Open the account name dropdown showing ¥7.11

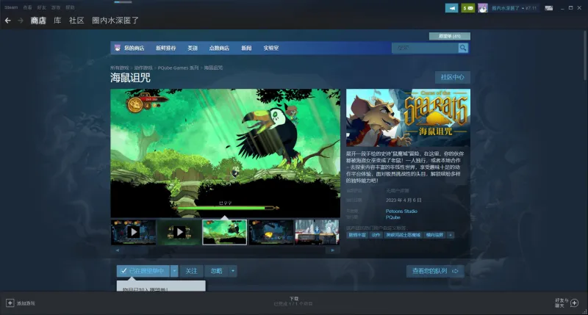tap(514, 8)
